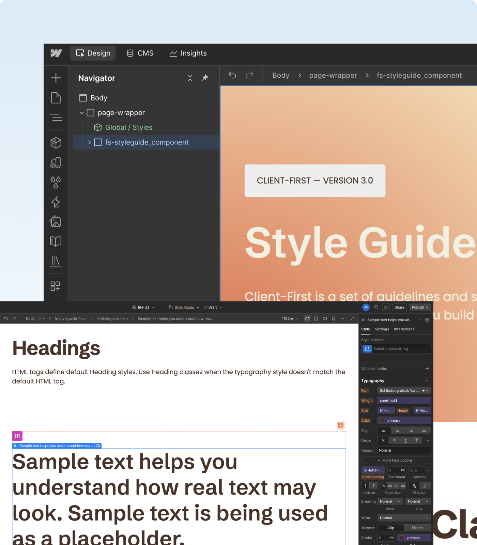
Task: Click the stroke primary color swatch
Action: 402,538
